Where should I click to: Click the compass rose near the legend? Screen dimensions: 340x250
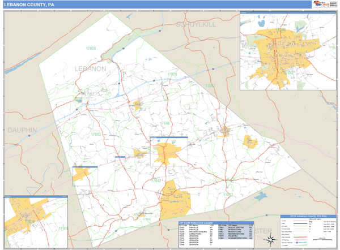[270, 240]
